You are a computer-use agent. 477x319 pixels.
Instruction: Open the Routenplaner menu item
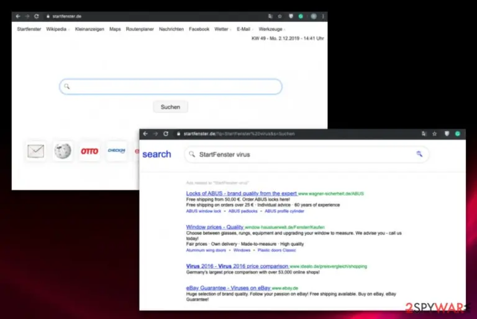click(x=140, y=29)
